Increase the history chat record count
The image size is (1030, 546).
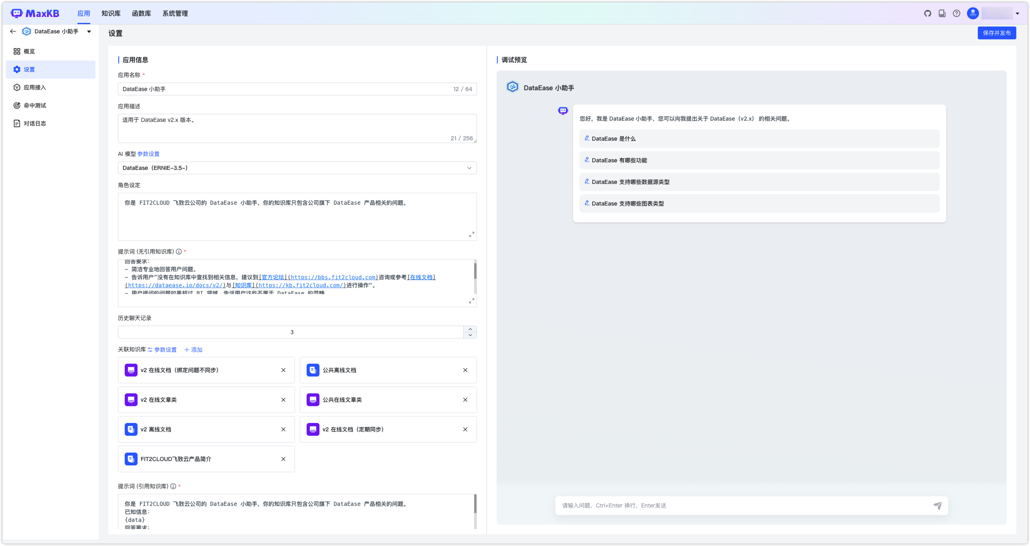click(x=470, y=329)
